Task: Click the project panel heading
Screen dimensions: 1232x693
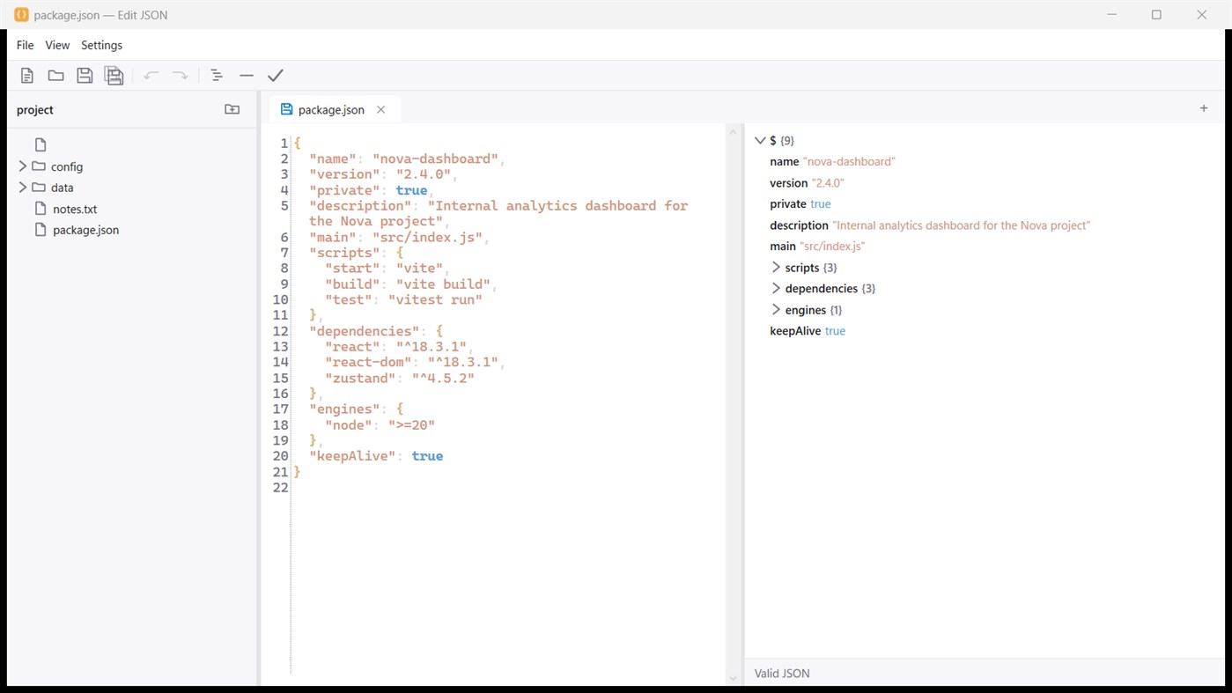Action: tap(35, 109)
